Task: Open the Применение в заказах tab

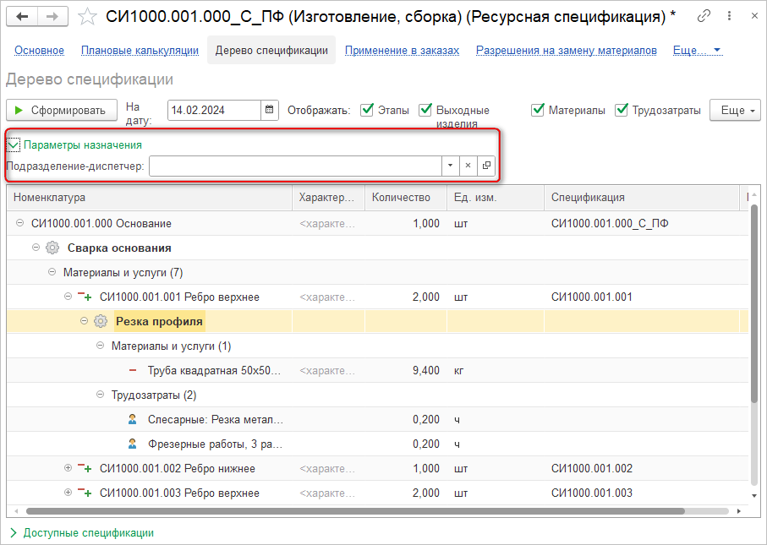Action: [x=402, y=51]
